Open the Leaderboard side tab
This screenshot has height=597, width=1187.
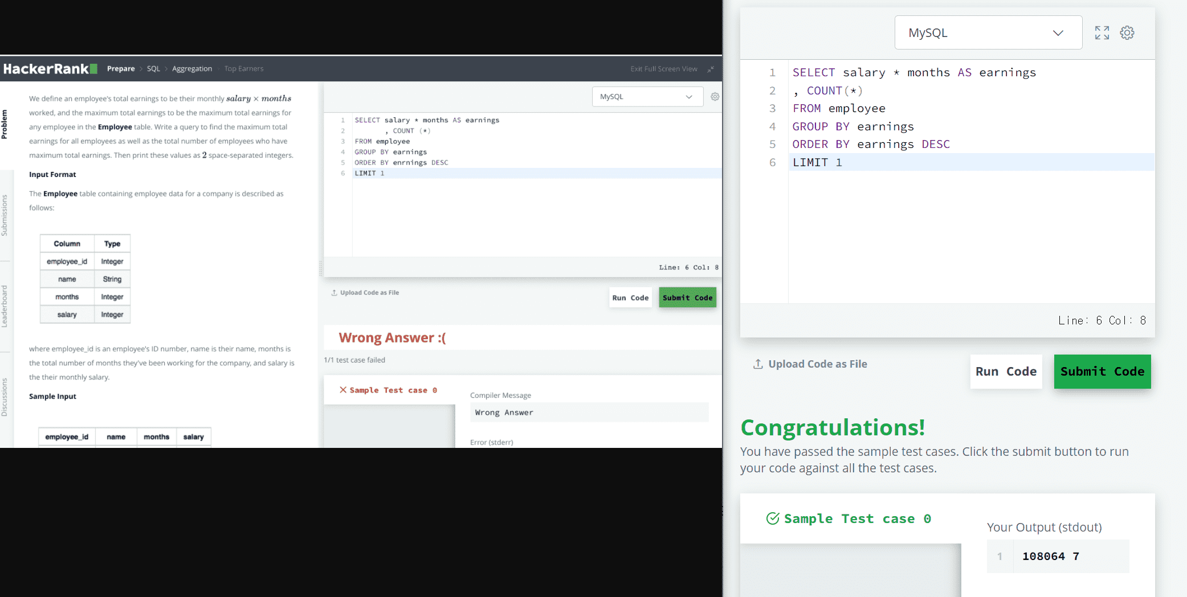point(5,306)
